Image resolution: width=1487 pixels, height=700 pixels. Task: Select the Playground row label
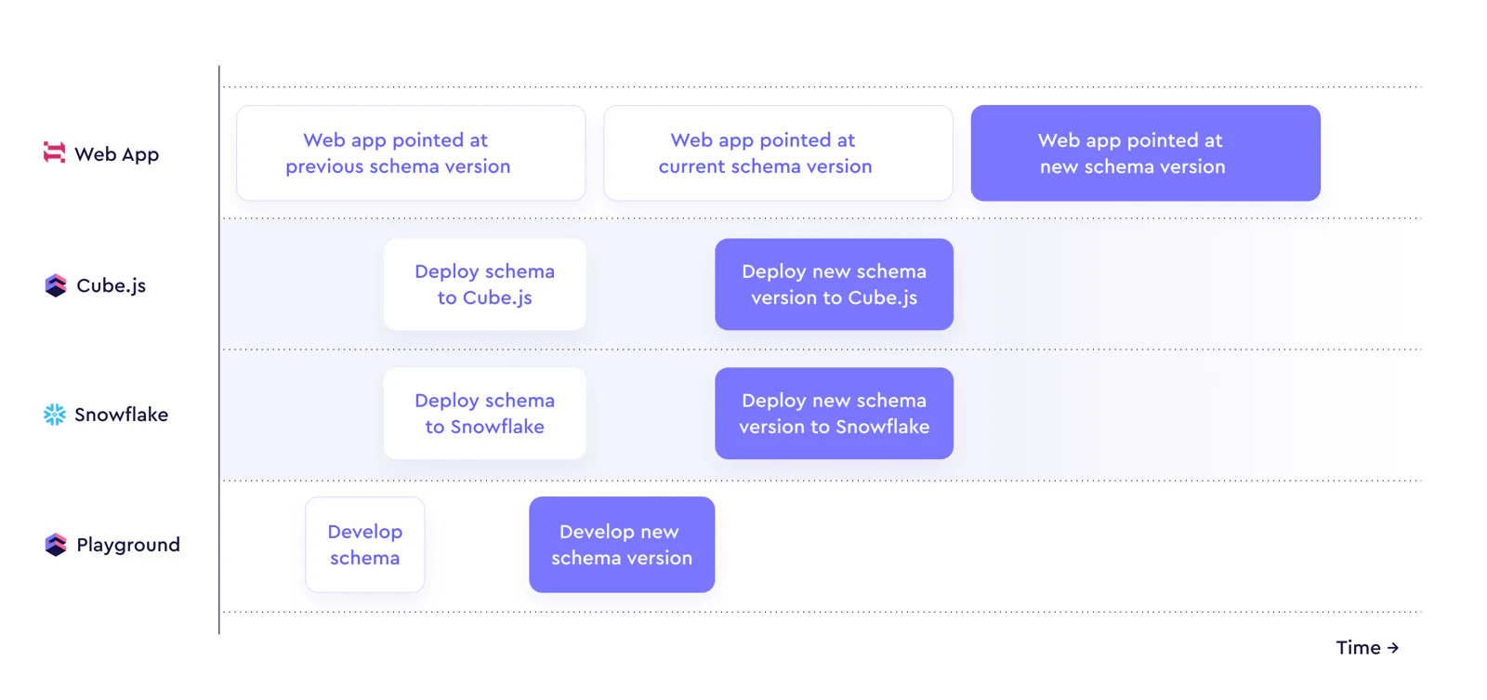pos(128,545)
